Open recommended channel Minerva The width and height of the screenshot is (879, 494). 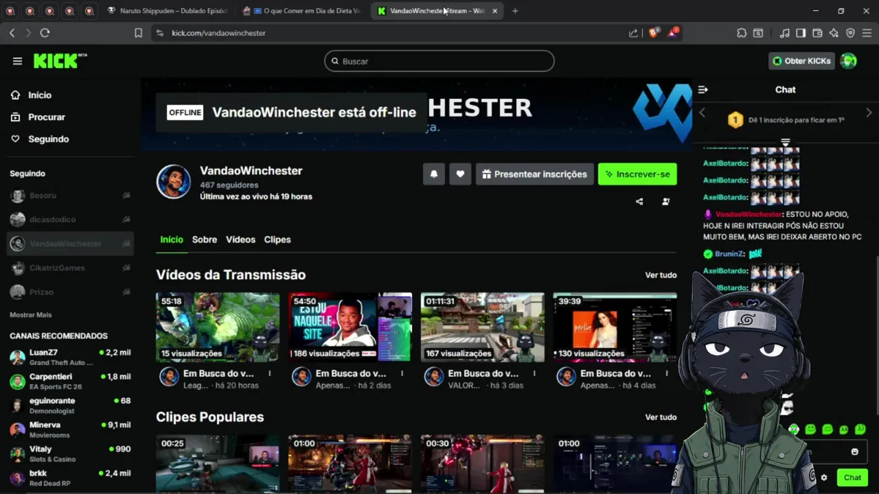(70, 430)
